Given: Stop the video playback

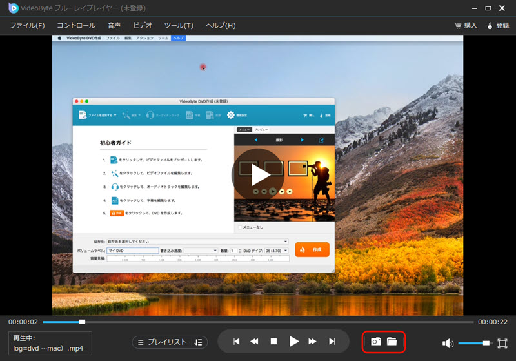Looking at the screenshot, I should (273, 342).
